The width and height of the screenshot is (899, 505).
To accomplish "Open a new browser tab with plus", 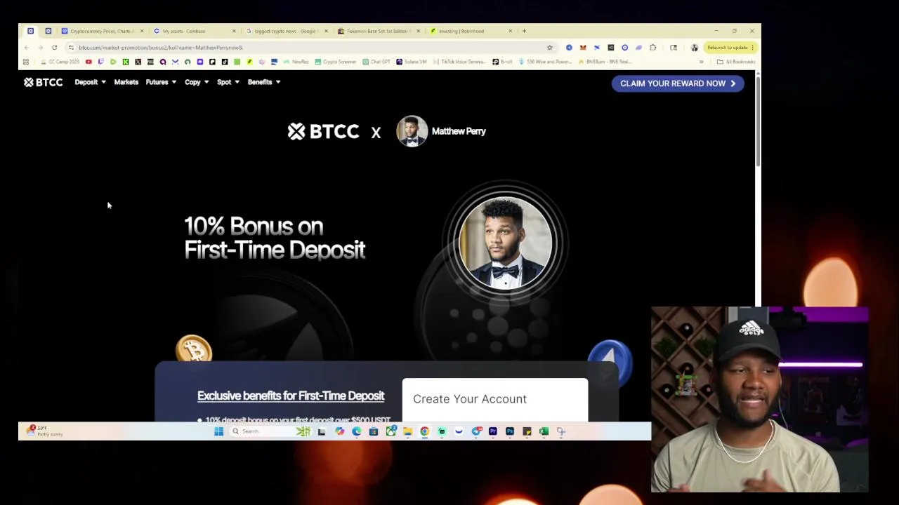I will point(524,31).
